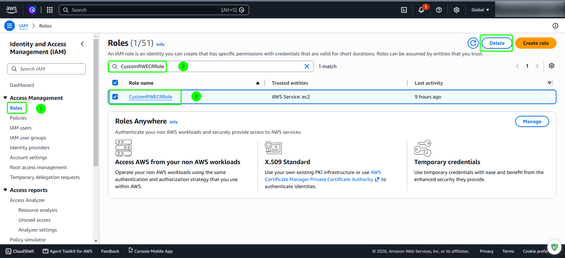Open the CustomRWECRRole link
The width and height of the screenshot is (565, 258).
pos(150,97)
